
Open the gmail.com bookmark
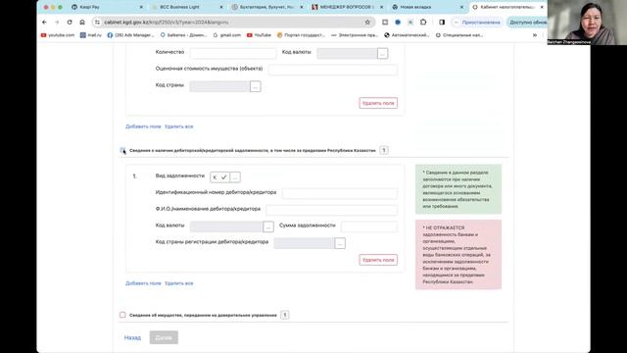point(227,35)
